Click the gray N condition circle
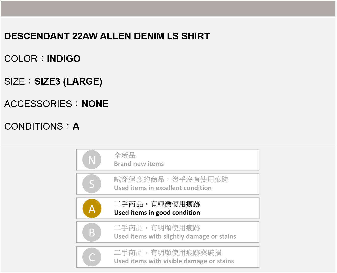This screenshot has width=337, height=273. click(x=92, y=160)
